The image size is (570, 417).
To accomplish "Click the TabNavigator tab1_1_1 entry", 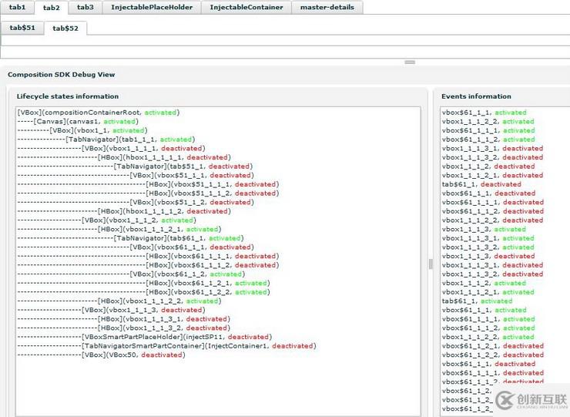I will pos(130,140).
